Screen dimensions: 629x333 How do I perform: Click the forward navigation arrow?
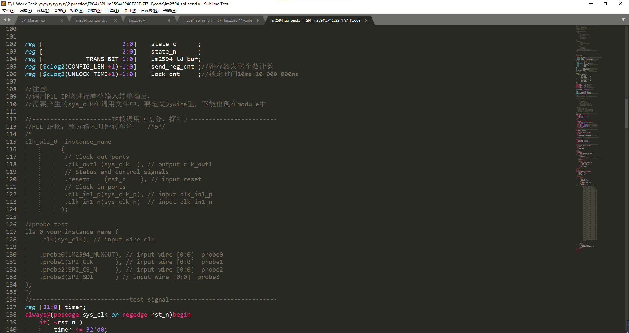(x=10, y=20)
